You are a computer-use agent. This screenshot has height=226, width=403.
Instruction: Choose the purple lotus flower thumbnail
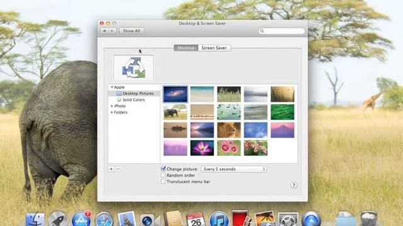click(x=202, y=148)
